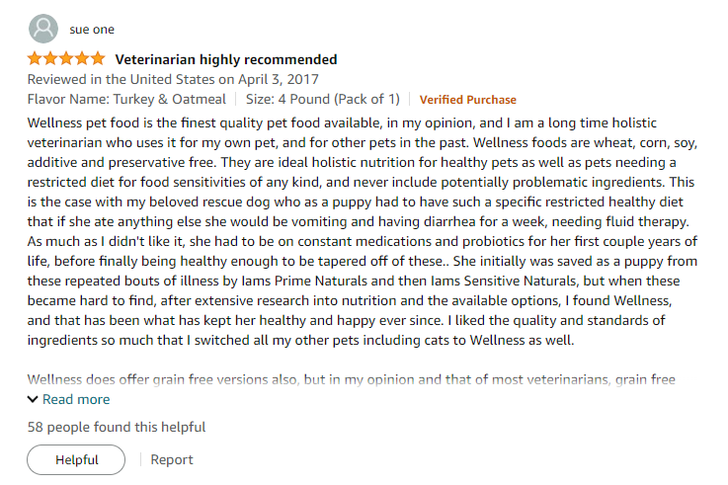Click the Verified Purchase label

pos(467,100)
